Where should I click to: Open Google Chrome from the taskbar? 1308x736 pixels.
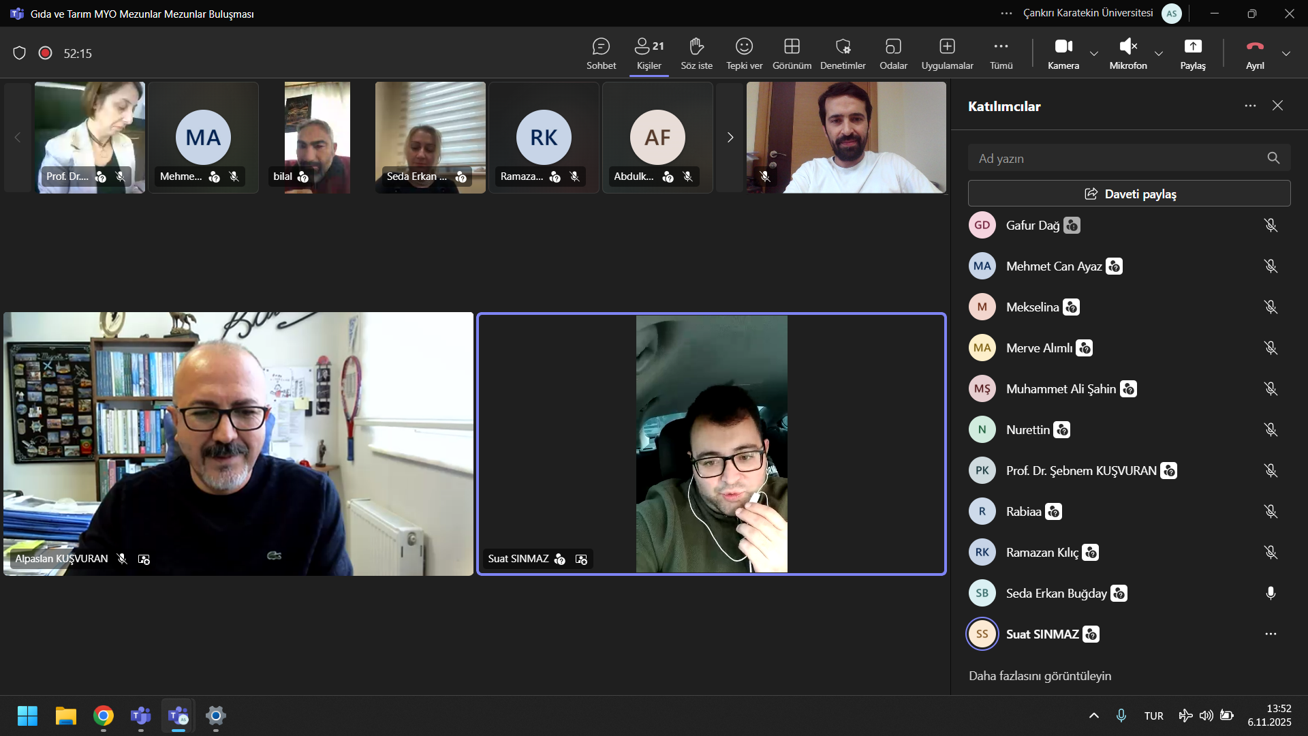tap(104, 716)
